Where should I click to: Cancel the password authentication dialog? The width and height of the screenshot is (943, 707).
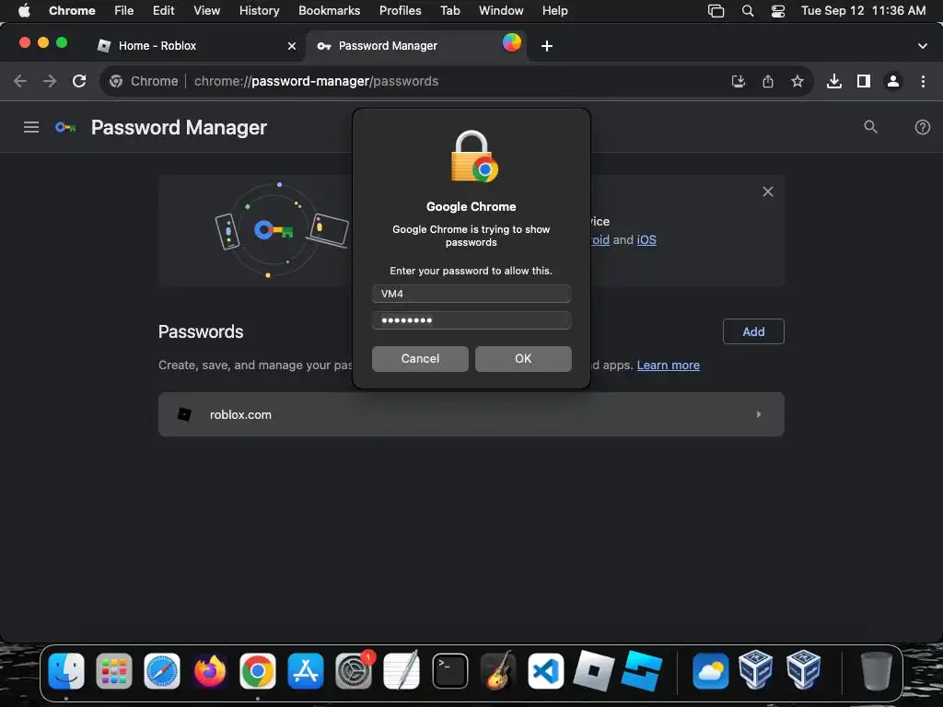(420, 358)
